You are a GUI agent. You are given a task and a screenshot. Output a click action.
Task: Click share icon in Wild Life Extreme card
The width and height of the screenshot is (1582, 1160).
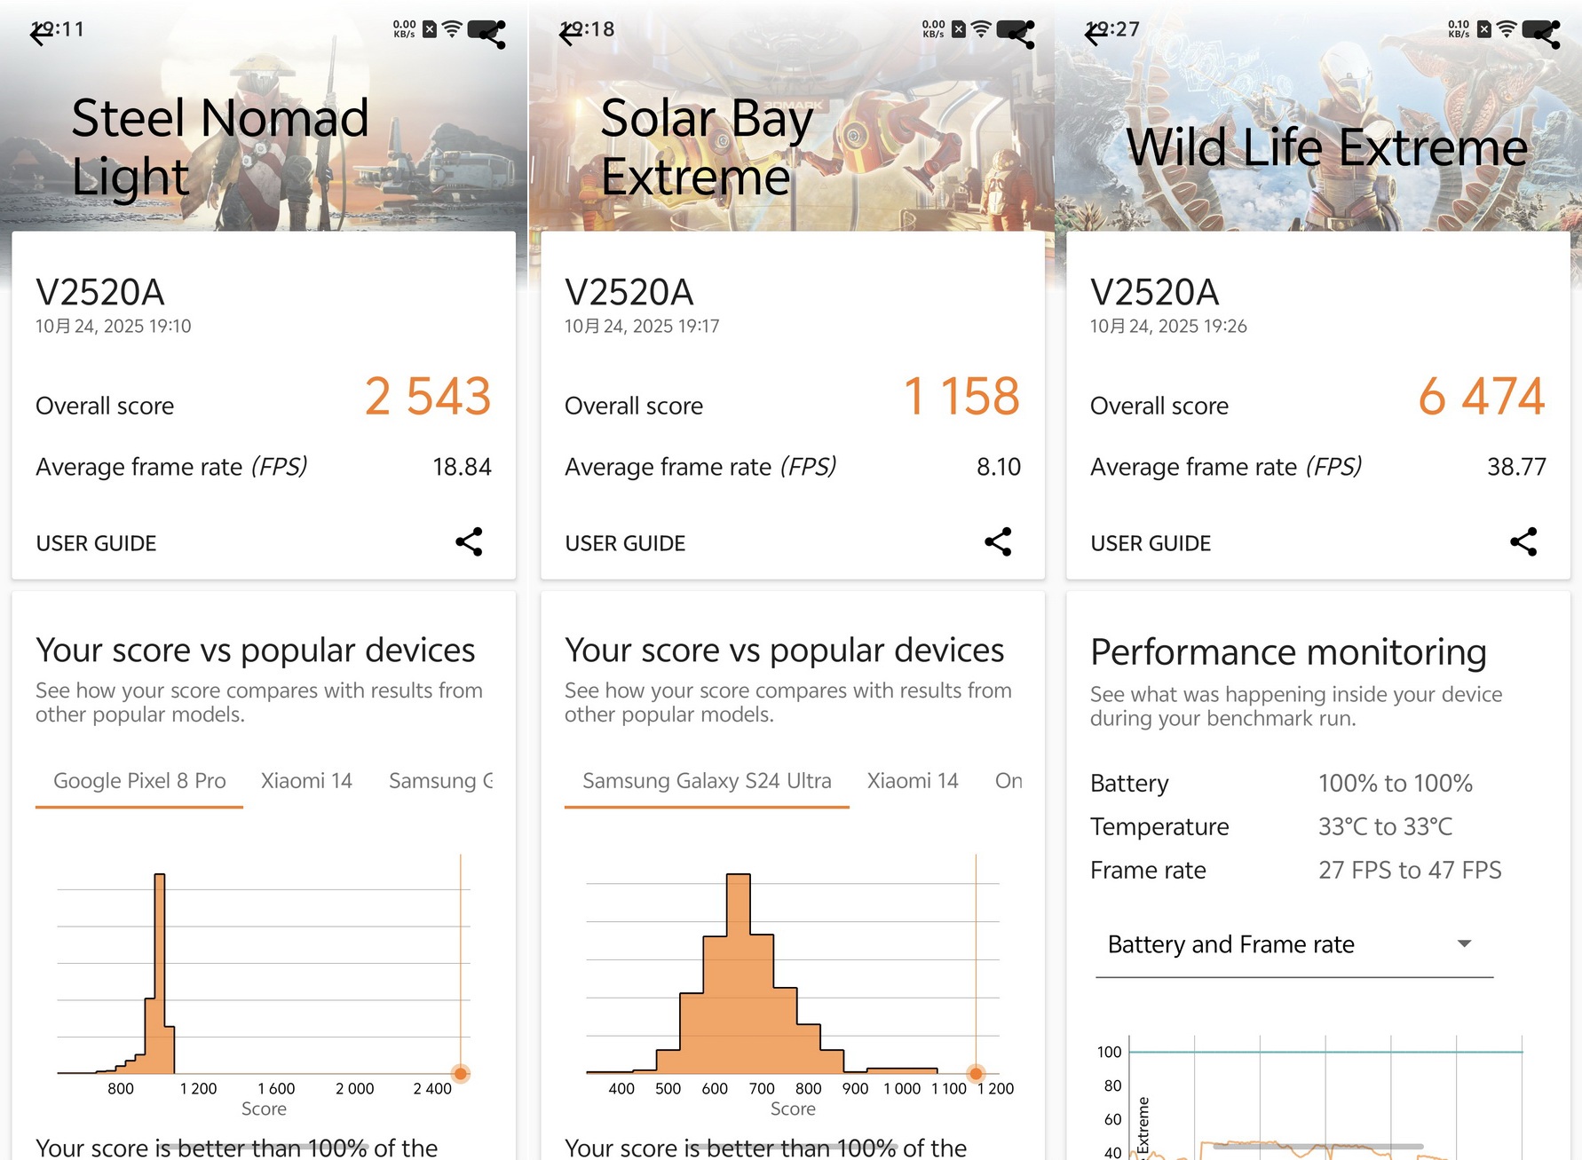1523,541
